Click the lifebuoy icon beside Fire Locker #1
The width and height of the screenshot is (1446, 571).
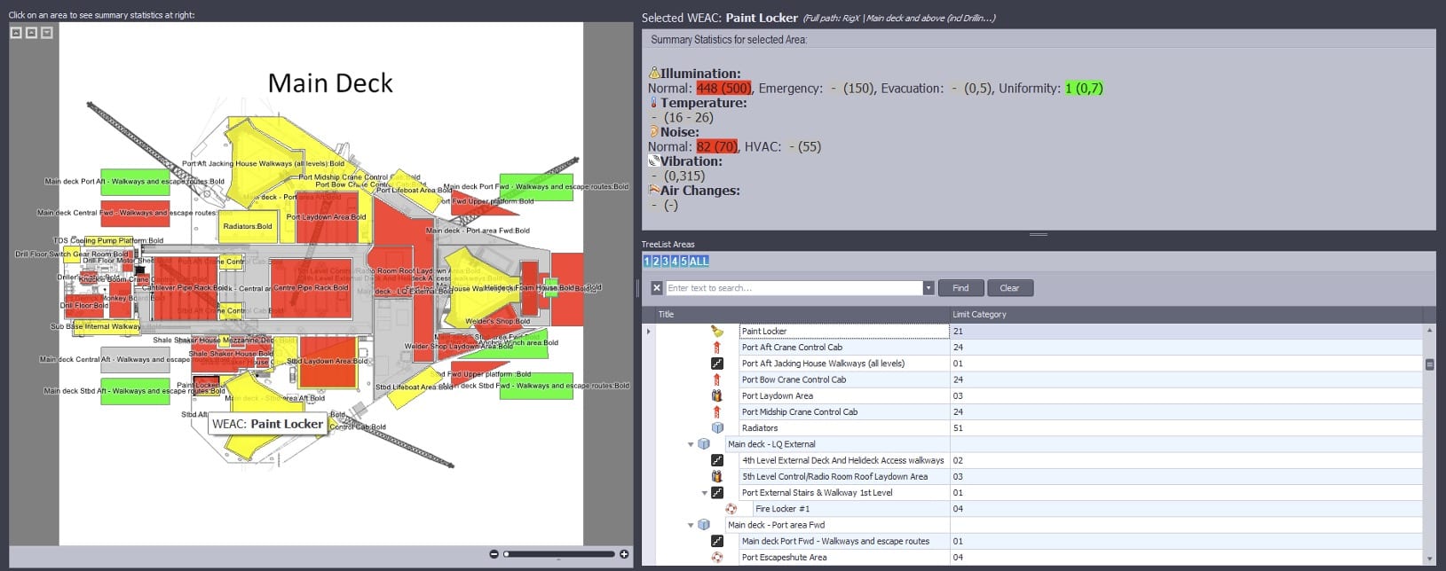coord(731,509)
